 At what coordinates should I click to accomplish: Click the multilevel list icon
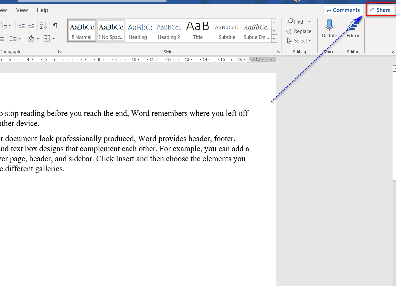pyautogui.click(x=4, y=26)
